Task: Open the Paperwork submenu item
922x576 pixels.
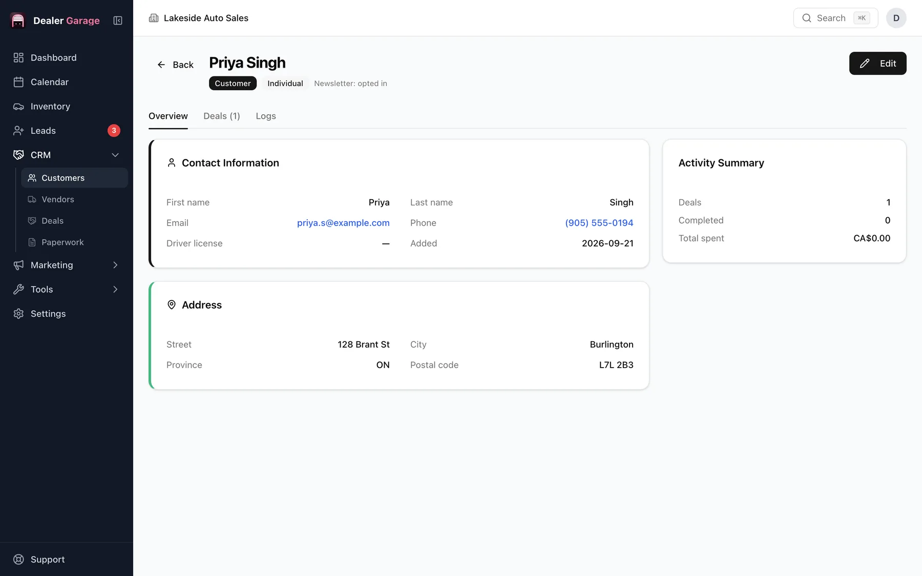Action: coord(74,242)
